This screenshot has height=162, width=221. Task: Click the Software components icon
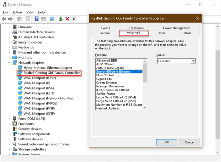pos(15,134)
